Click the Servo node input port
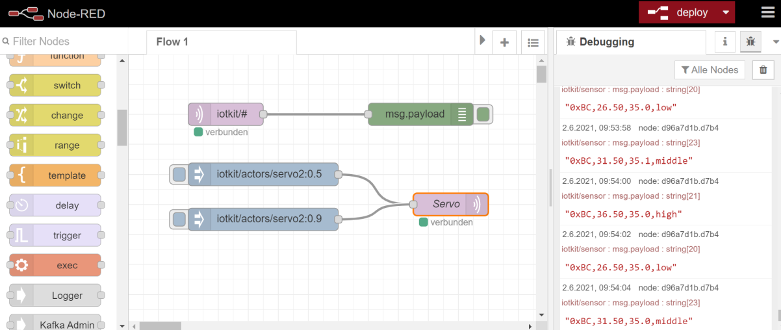Viewport: 781px width, 330px height. click(x=413, y=204)
